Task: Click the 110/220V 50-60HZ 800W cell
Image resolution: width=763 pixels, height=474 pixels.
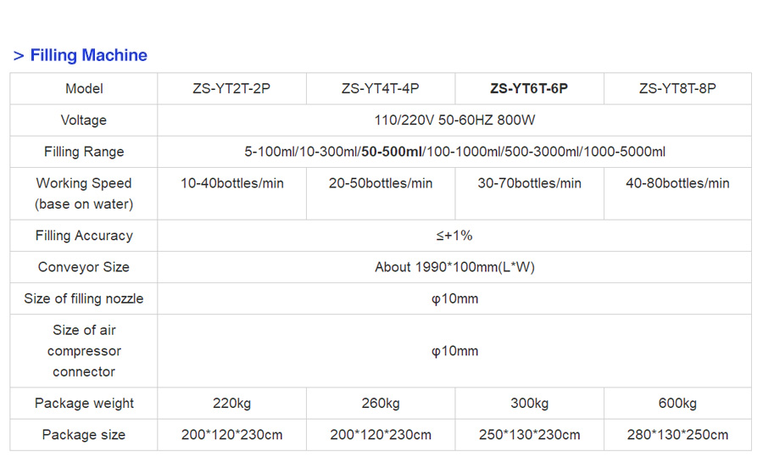Action: [x=454, y=120]
